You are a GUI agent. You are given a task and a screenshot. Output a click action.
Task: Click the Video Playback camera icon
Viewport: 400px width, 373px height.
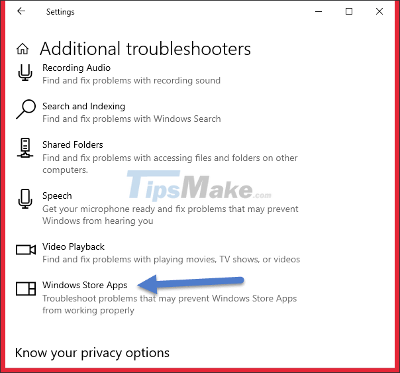point(26,250)
